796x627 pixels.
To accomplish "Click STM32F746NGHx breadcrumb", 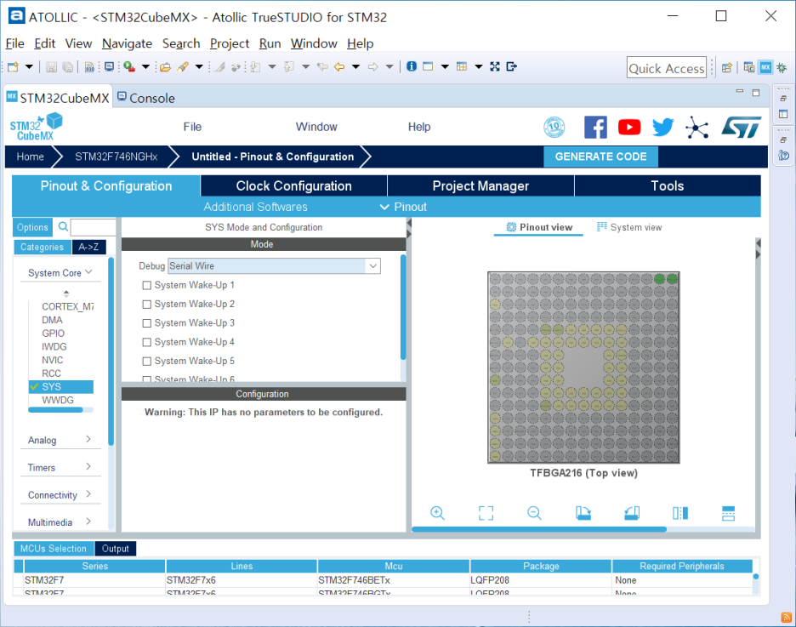I will pyautogui.click(x=117, y=157).
